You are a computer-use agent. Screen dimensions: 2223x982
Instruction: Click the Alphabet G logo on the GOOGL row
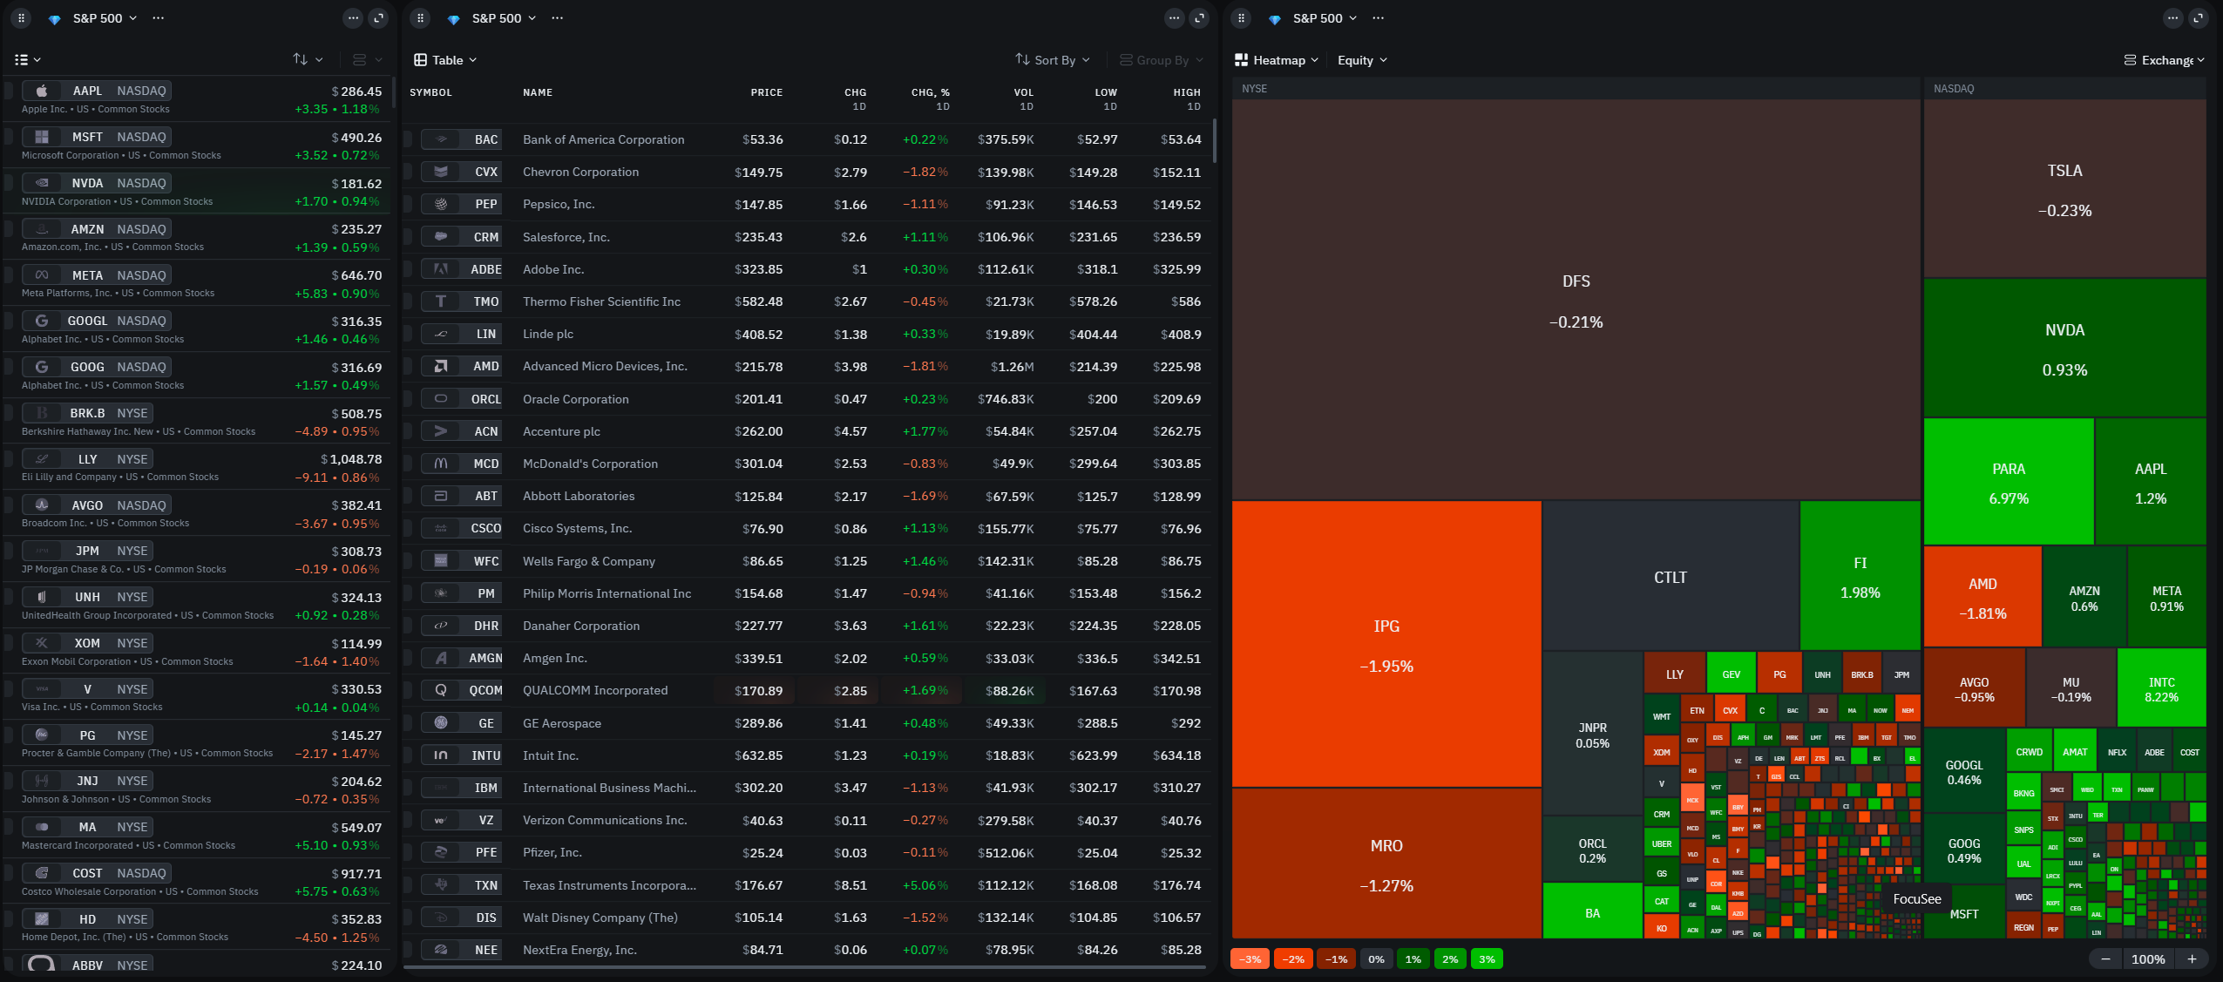pyautogui.click(x=41, y=321)
